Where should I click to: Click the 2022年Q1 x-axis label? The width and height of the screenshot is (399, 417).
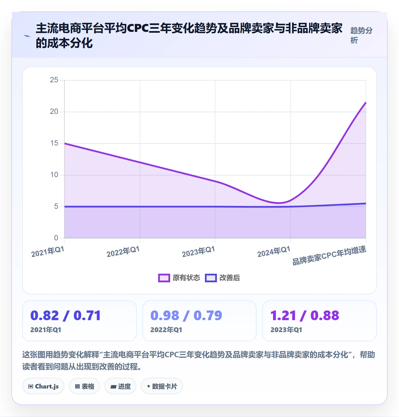point(123,252)
